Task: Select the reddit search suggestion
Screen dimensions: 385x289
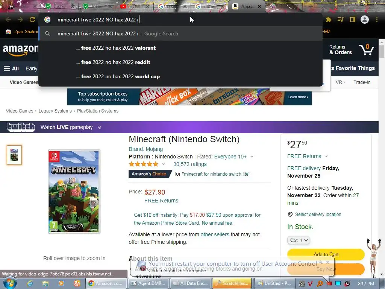Action: tap(180, 62)
